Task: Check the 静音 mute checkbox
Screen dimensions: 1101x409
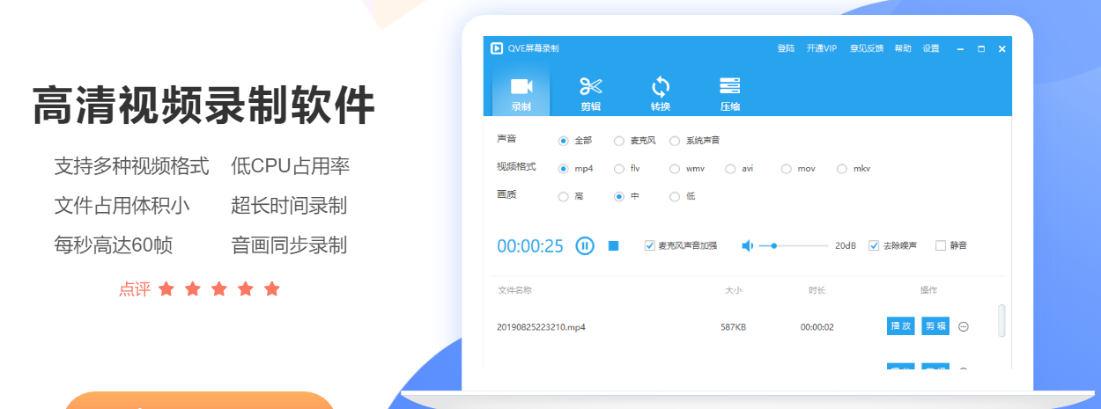Action: (941, 245)
